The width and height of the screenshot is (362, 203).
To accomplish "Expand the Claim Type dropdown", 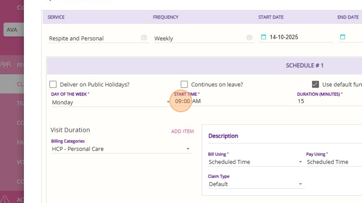I will (256, 184).
